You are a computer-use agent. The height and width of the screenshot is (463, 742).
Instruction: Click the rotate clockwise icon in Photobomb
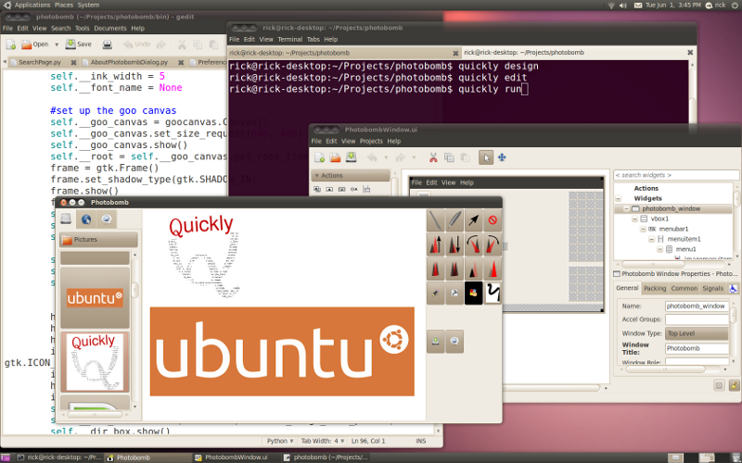point(493,244)
